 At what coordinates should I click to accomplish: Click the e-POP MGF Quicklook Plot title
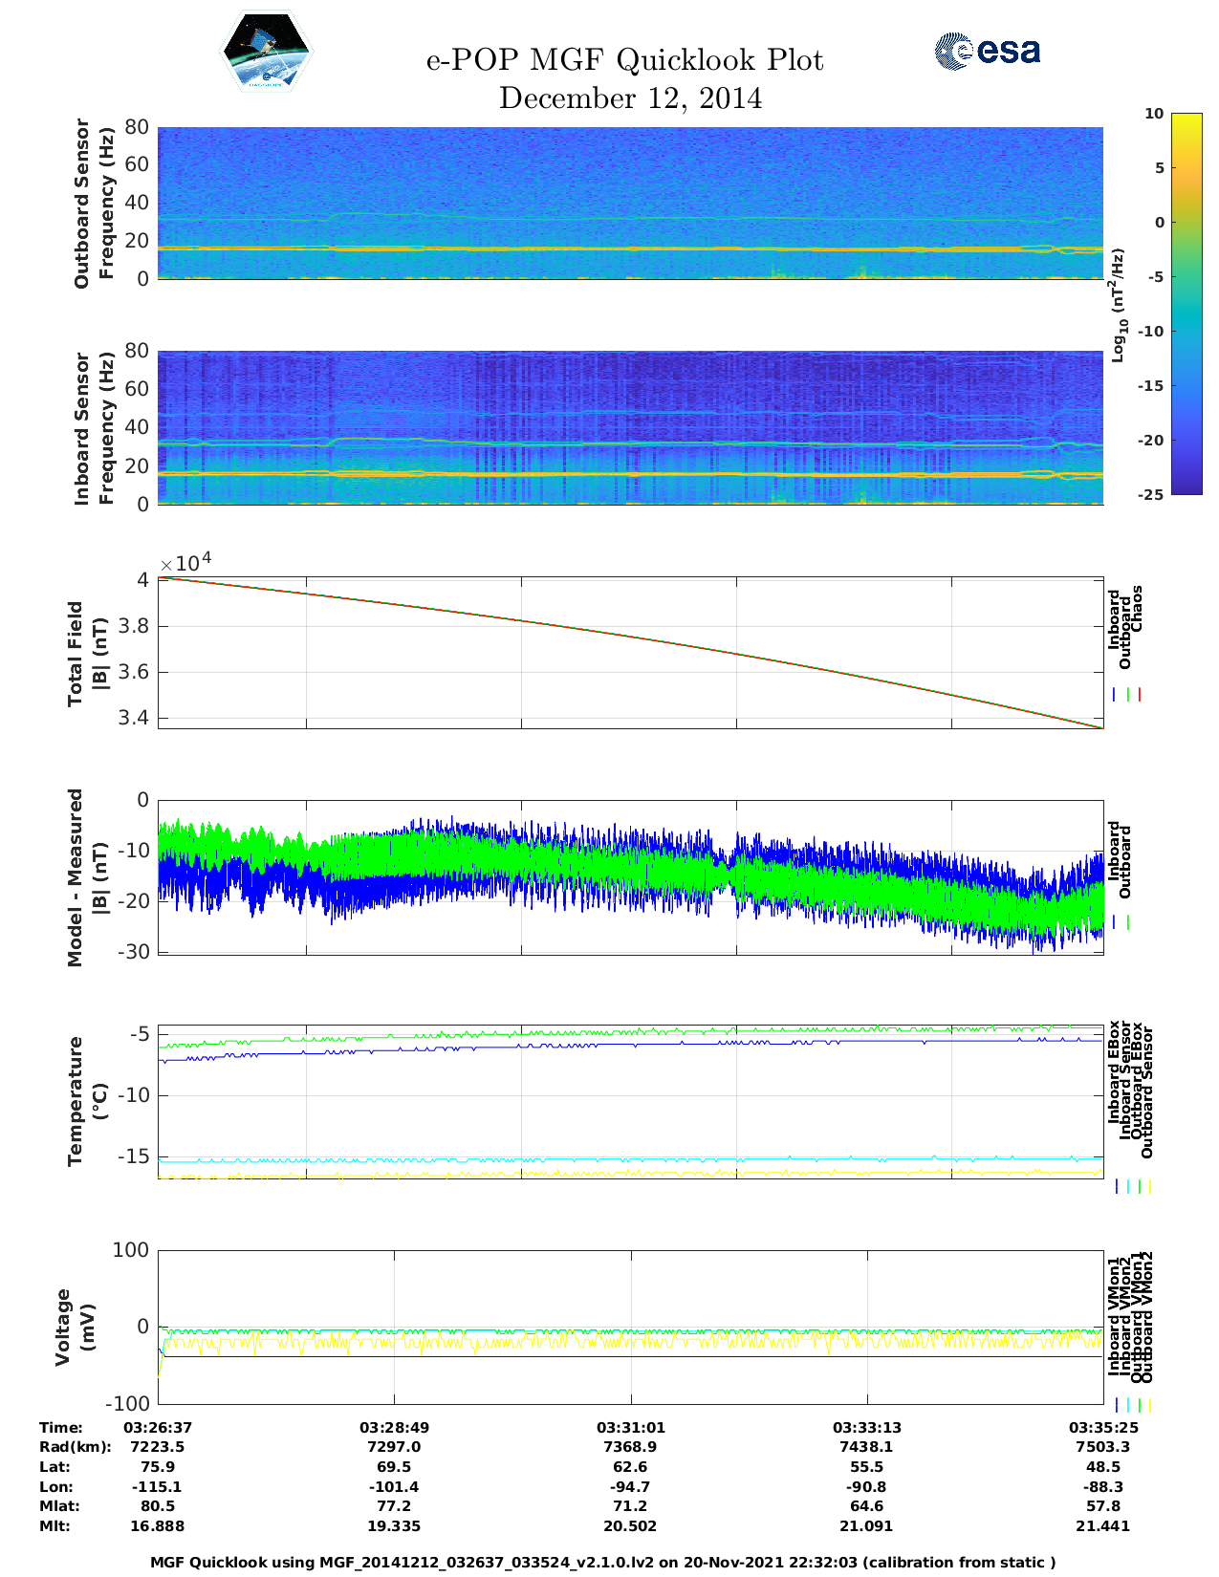point(624,60)
